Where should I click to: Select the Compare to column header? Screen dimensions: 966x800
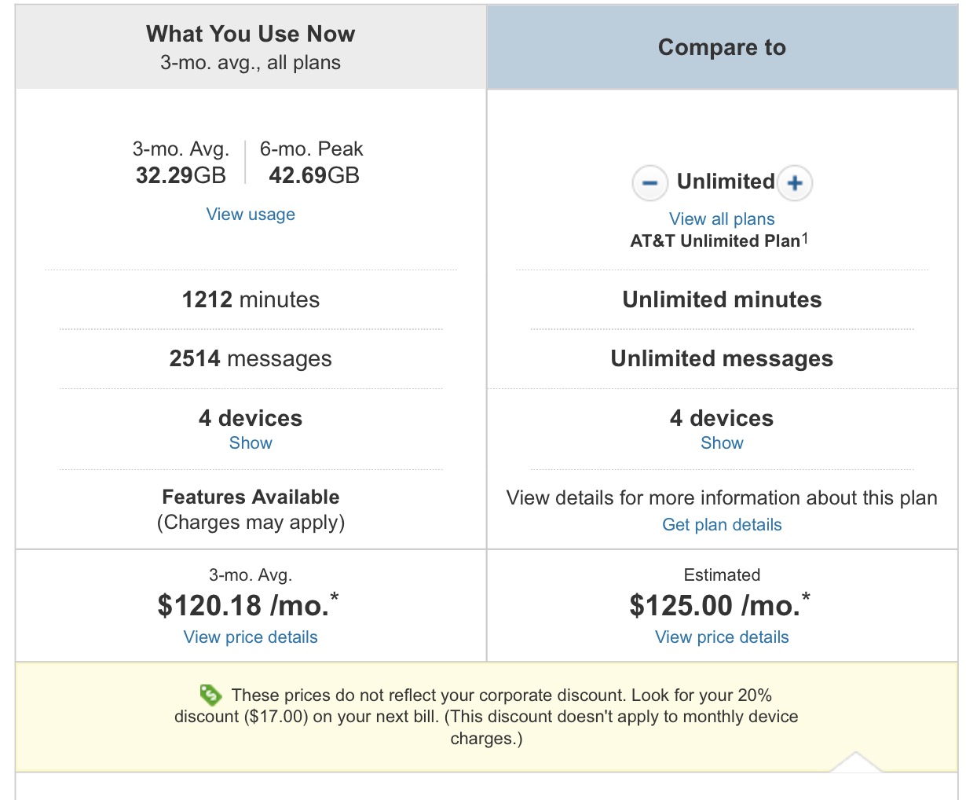click(x=722, y=48)
